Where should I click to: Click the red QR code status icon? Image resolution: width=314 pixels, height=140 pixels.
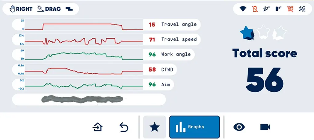(x=290, y=9)
